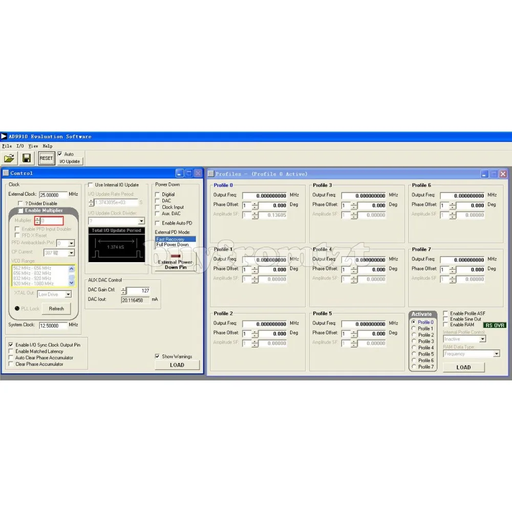Click the Refresh button under PLL settings
The width and height of the screenshot is (512, 512).
(x=56, y=309)
